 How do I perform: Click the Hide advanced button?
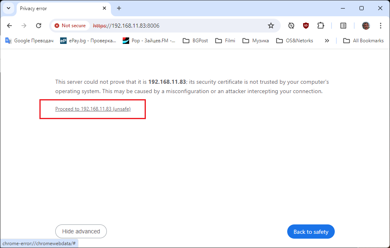[x=81, y=231]
